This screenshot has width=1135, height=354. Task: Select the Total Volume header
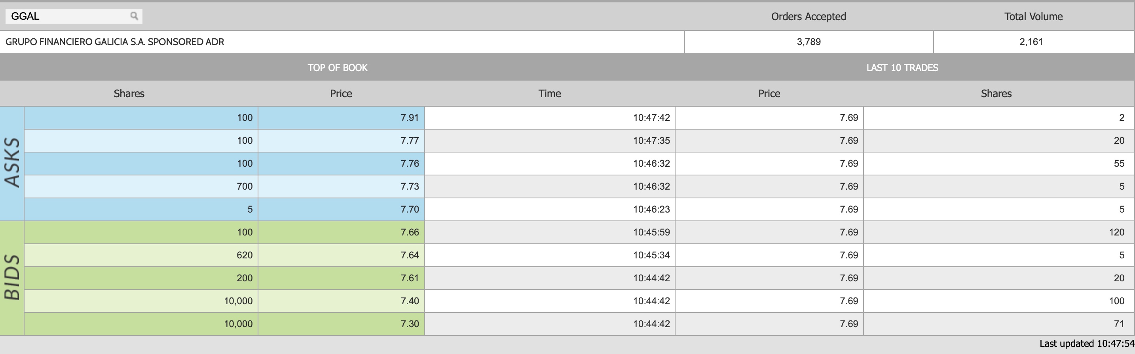tap(1033, 17)
